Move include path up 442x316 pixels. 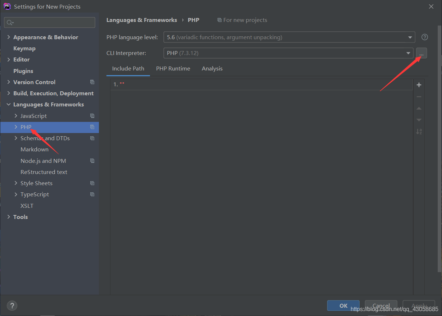[419, 108]
